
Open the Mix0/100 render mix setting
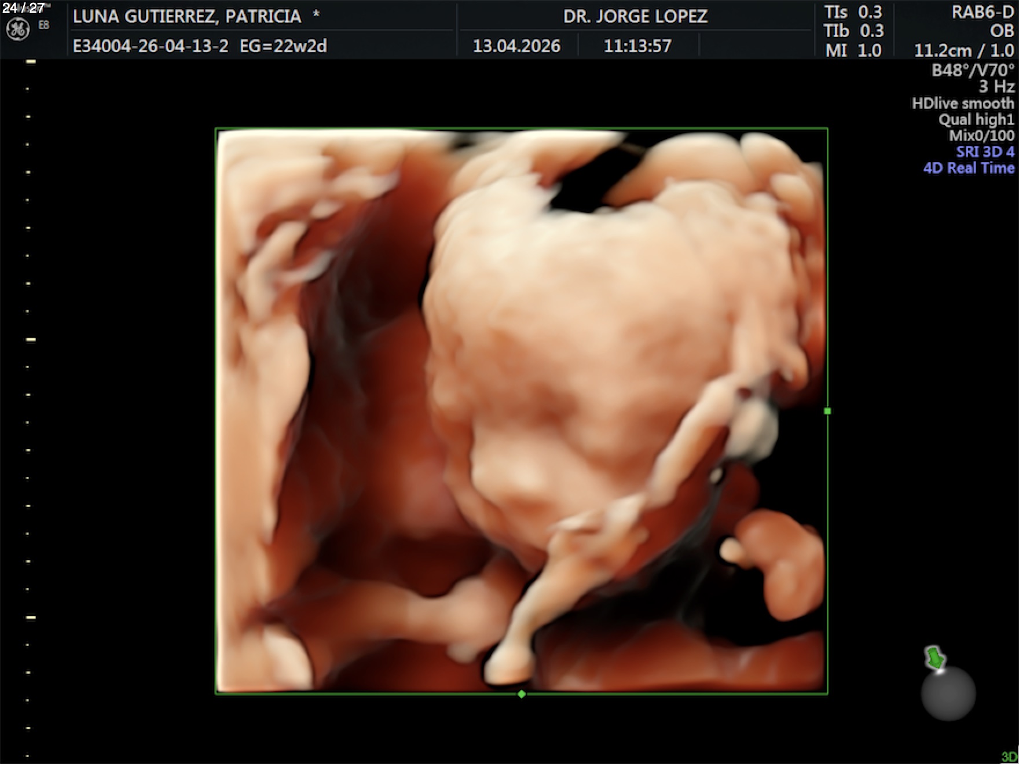(x=981, y=136)
